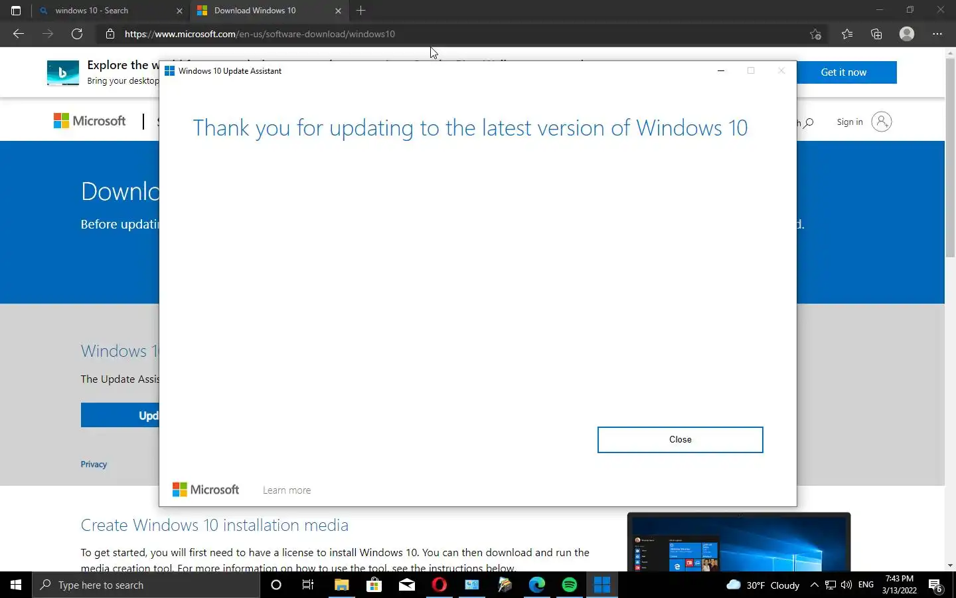
Task: Open Task View on the taskbar
Action: (x=308, y=585)
